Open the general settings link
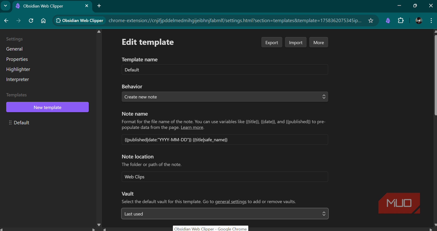Screen dimensions: 437x231 point(231,202)
